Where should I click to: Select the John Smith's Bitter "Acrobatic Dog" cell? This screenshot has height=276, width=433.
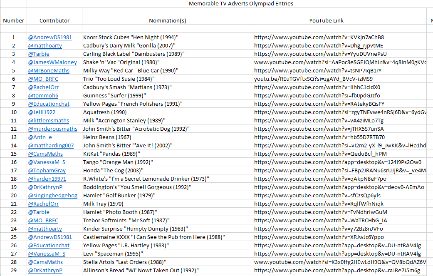168,129
